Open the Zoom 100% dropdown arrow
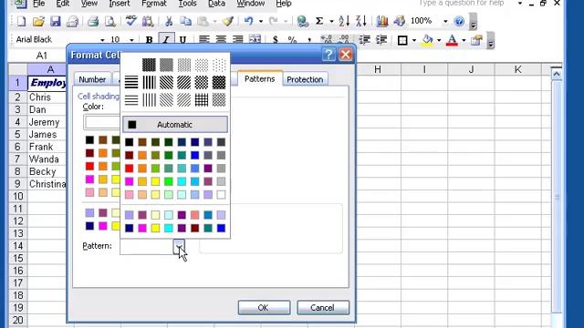The image size is (584, 328). coord(445,21)
